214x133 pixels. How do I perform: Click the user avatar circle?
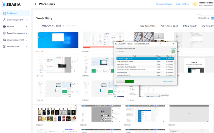coord(195,4)
